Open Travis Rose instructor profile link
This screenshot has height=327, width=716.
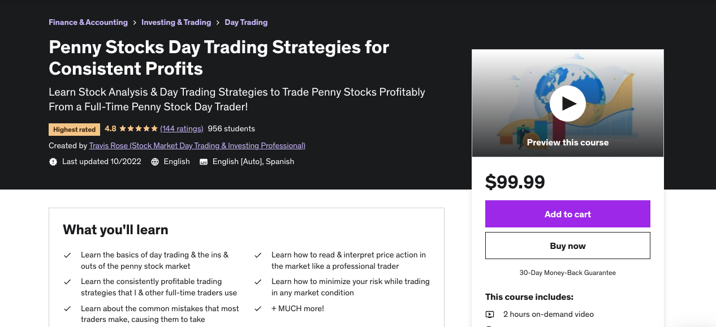pos(197,145)
